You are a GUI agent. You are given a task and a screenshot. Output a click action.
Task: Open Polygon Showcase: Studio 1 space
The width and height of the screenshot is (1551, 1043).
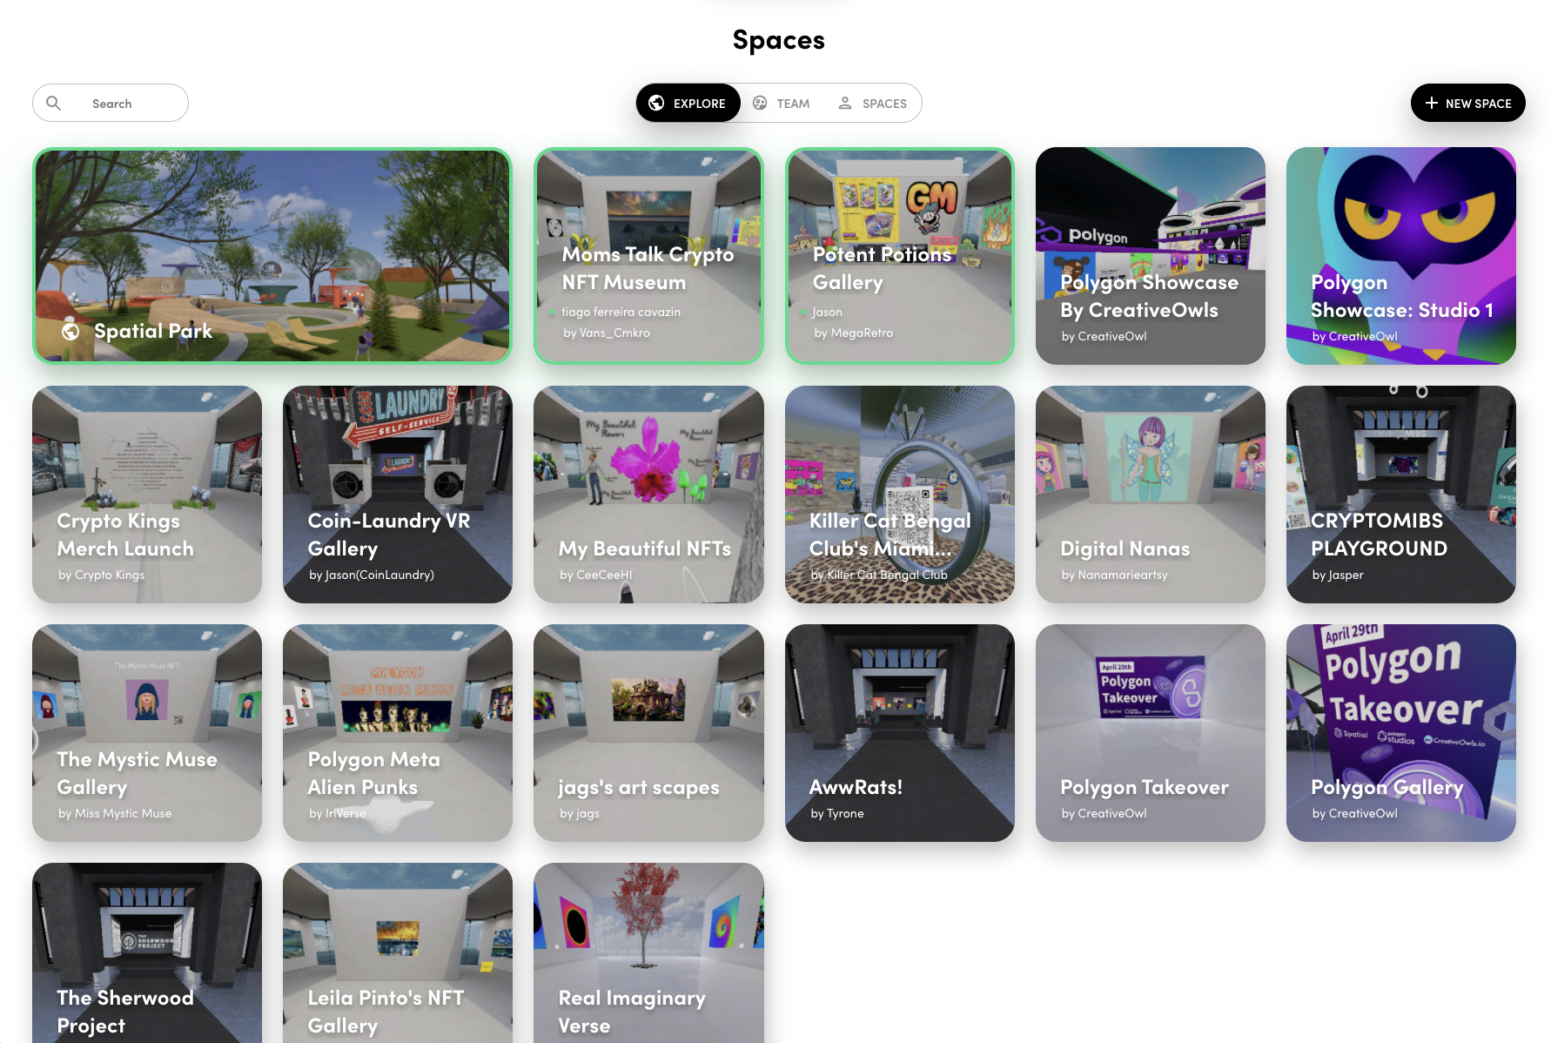click(x=1401, y=256)
